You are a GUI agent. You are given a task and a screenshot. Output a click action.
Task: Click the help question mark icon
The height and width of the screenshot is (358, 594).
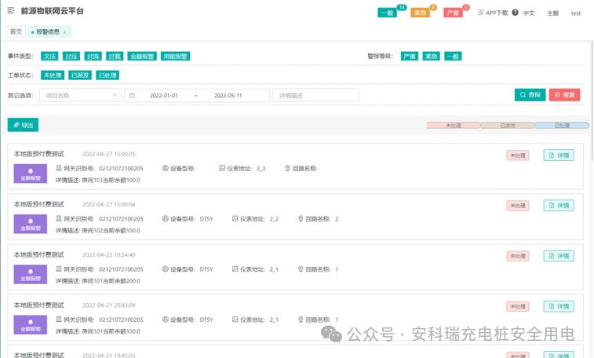click(516, 13)
